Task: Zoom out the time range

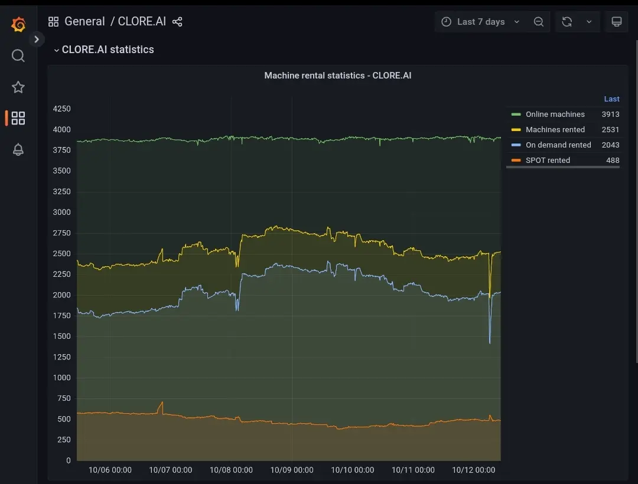Action: click(x=538, y=21)
